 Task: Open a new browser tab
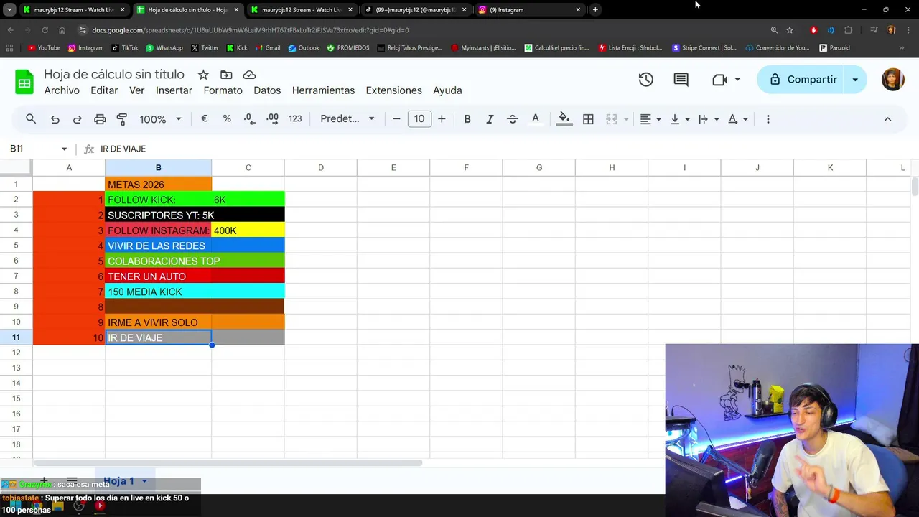point(595,9)
